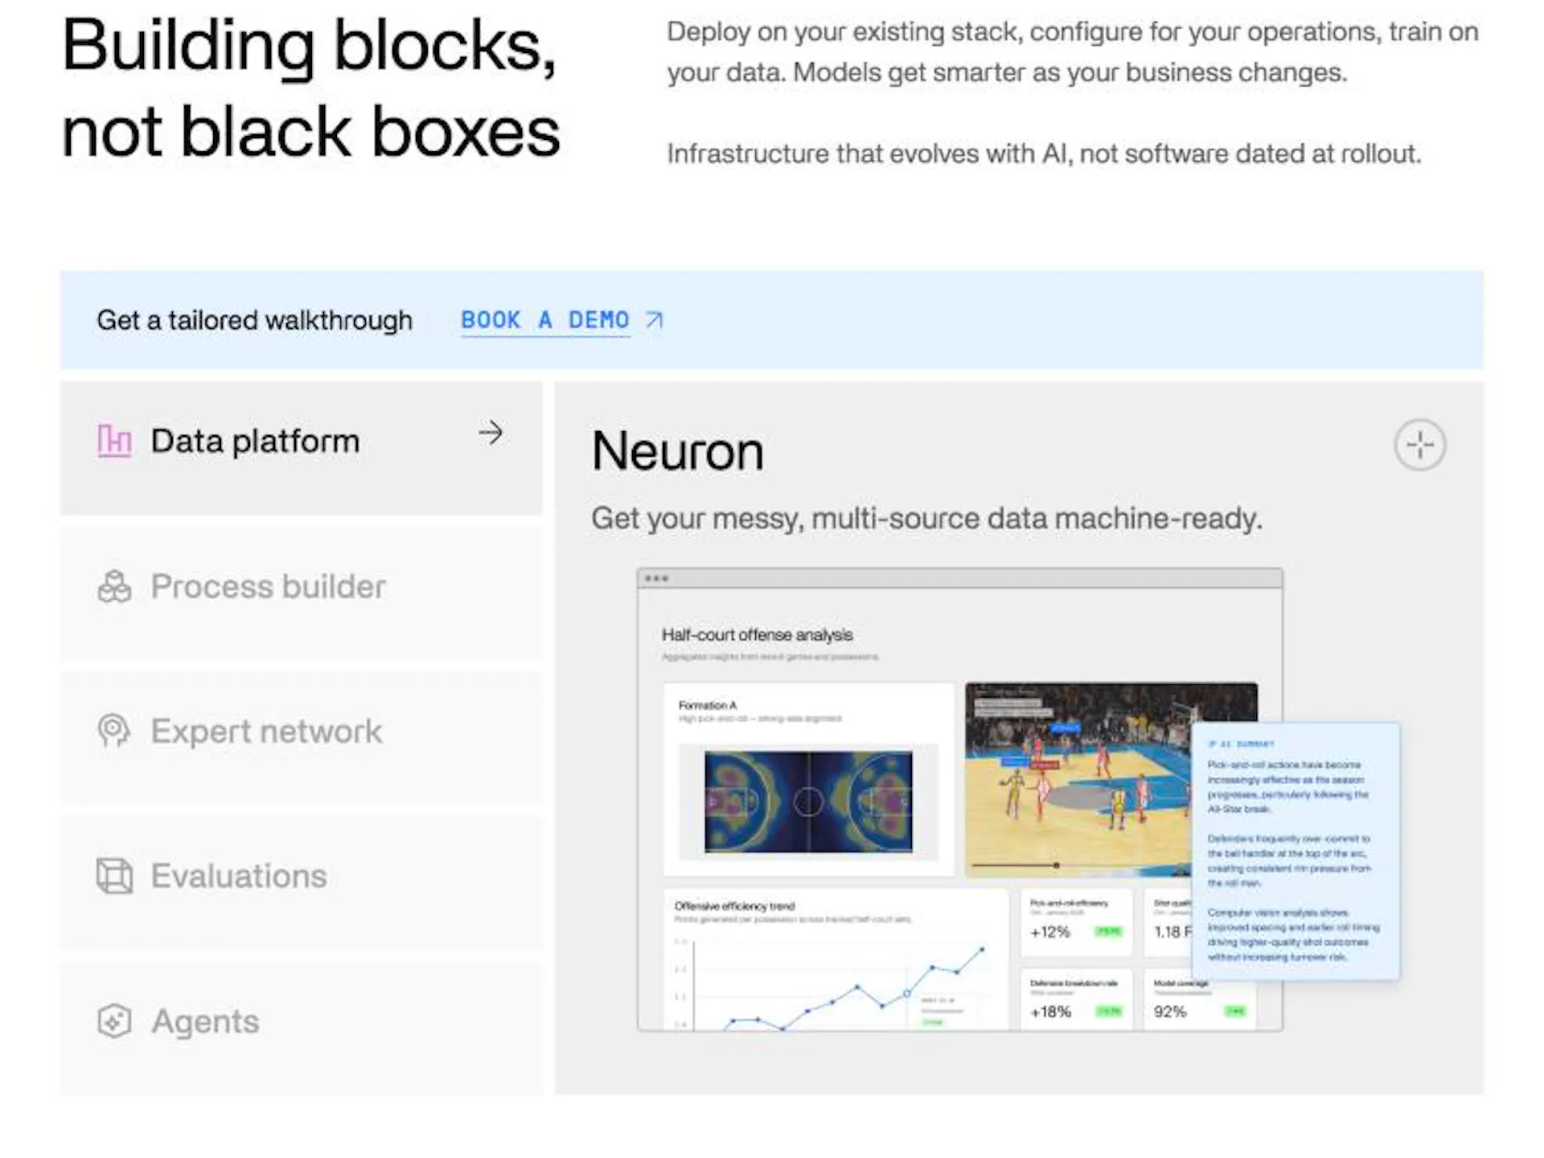
Task: Click the BOOK A DEMO link
Action: coord(544,320)
